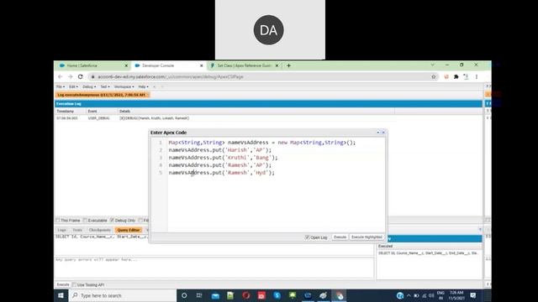Maximize the Enter Apex Code dialog

tap(378, 133)
